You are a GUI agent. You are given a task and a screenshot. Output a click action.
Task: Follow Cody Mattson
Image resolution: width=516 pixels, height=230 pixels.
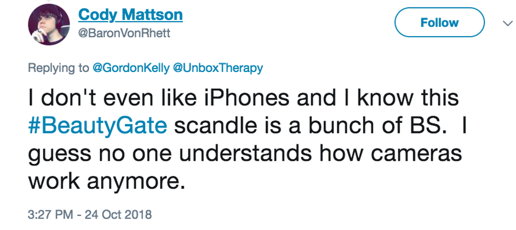(x=439, y=23)
